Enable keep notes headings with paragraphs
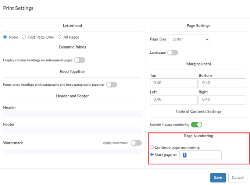Screen dimensions: 250x185 click(111, 85)
